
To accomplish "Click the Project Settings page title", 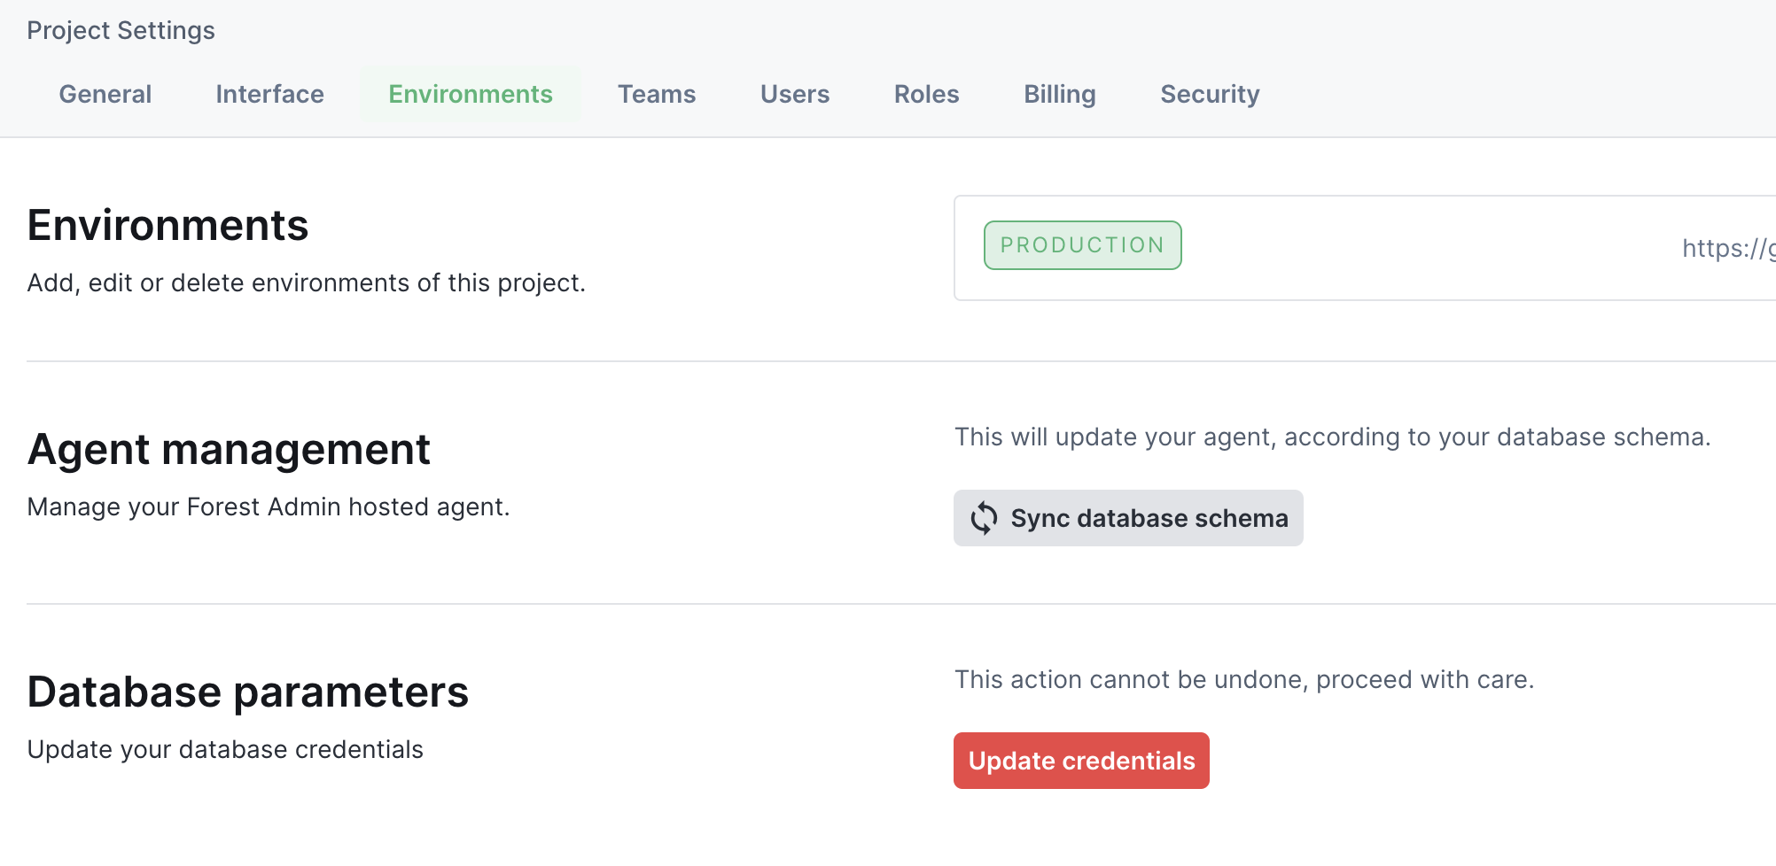I will (x=121, y=30).
